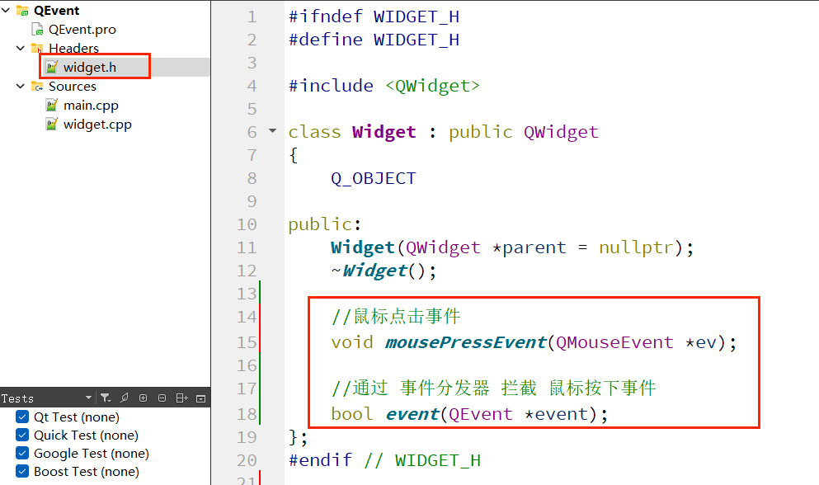
Task: Click the split panel icon in Tests
Action: pyautogui.click(x=181, y=398)
